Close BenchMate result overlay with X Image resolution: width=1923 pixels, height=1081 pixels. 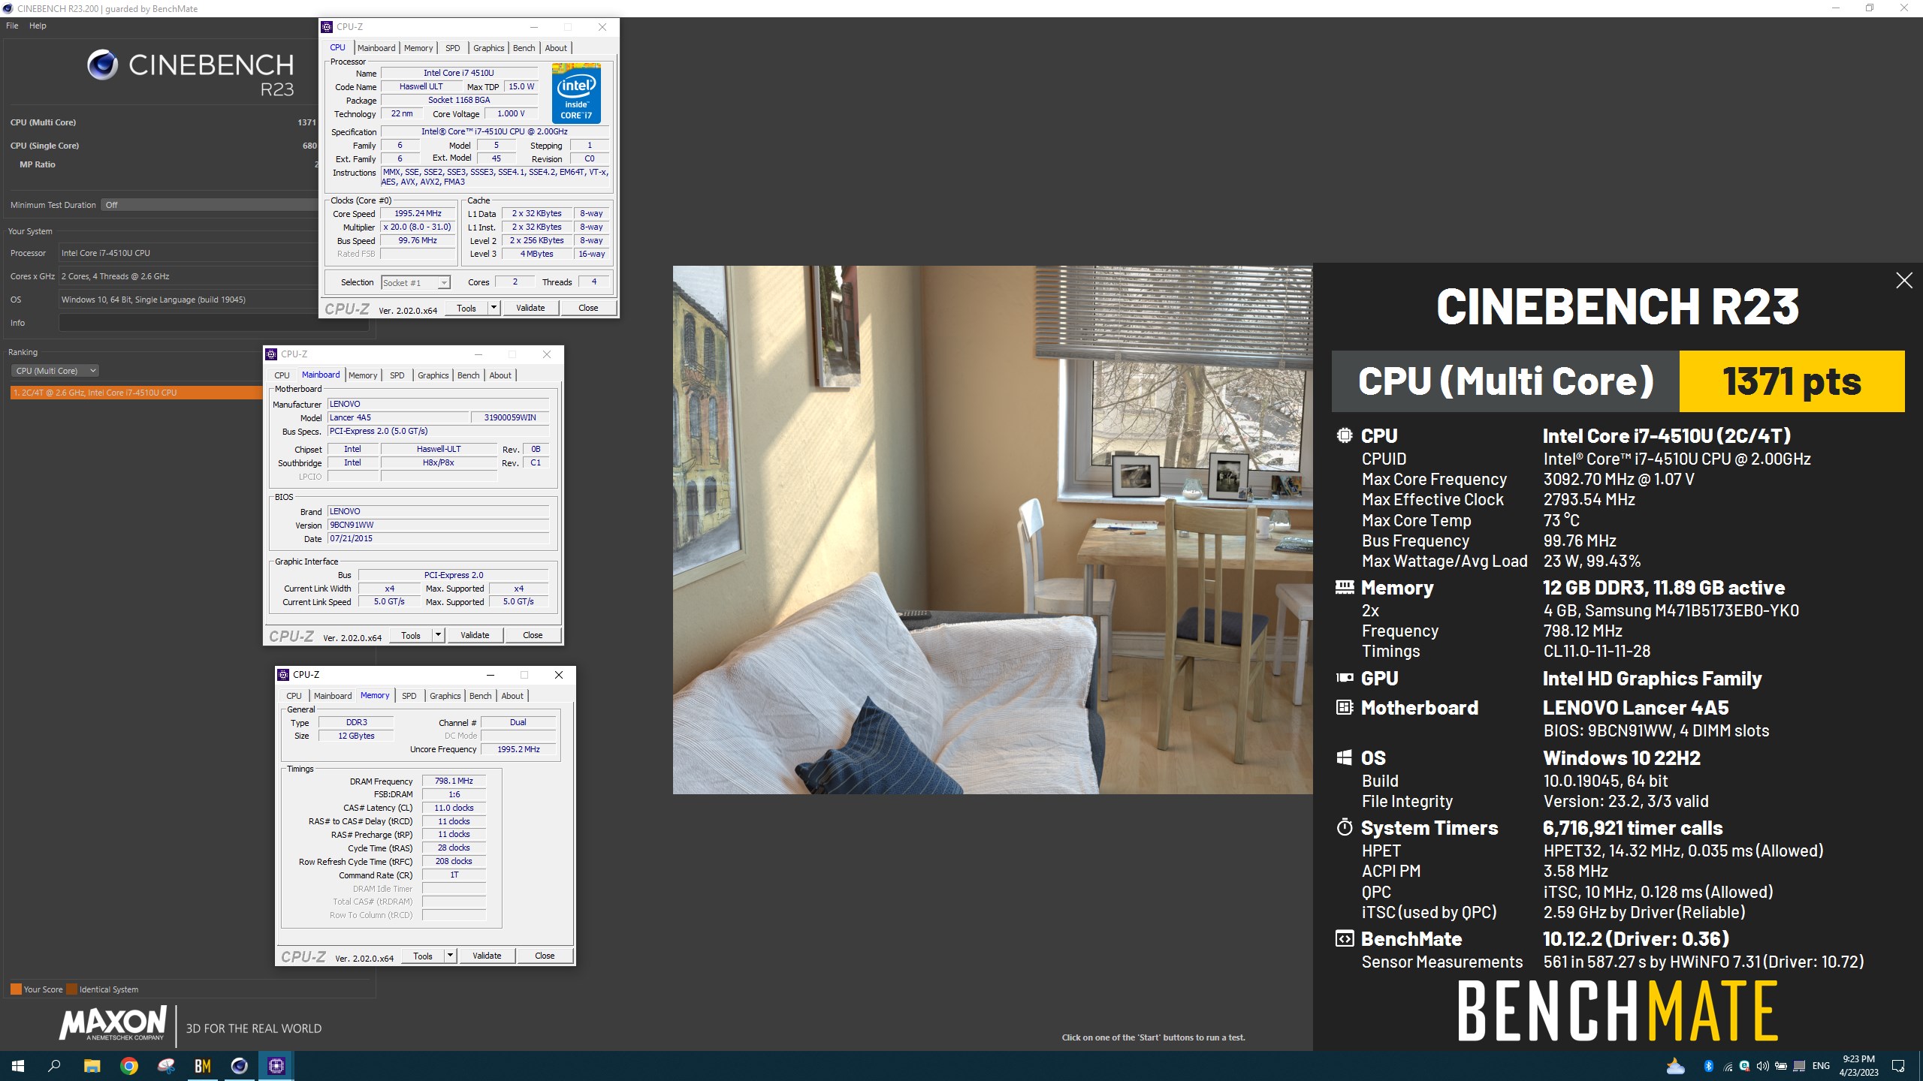(x=1903, y=281)
